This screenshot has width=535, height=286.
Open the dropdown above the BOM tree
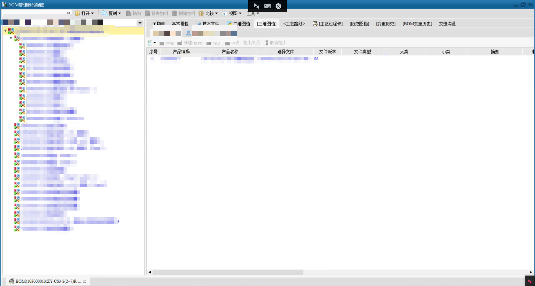click(140, 23)
